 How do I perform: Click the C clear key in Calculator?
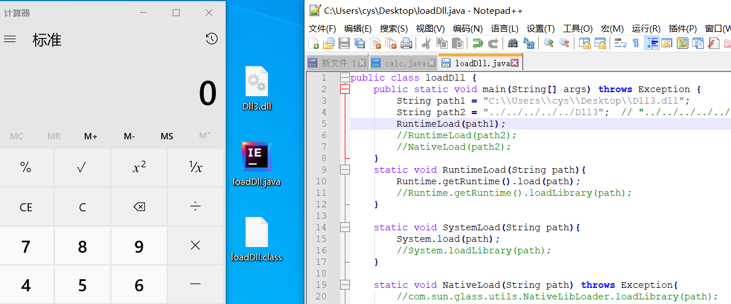click(x=82, y=207)
